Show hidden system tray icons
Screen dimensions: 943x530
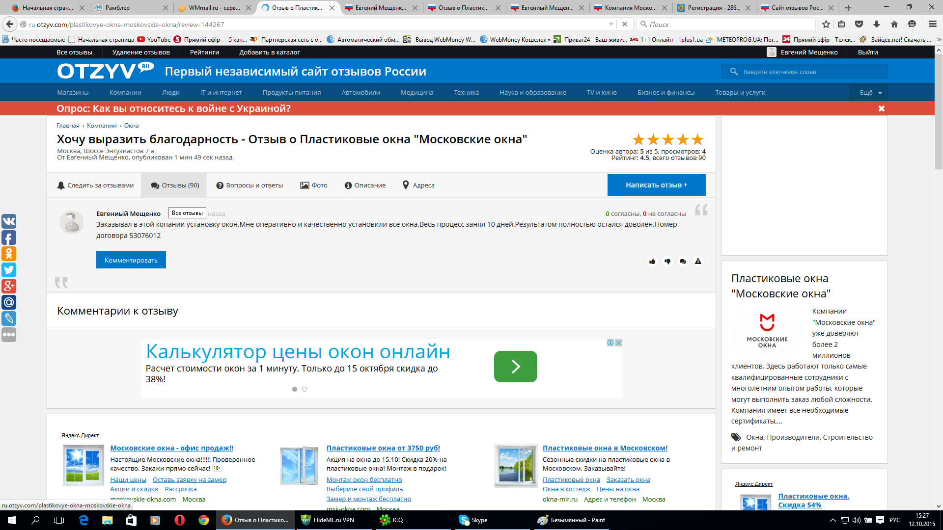832,520
